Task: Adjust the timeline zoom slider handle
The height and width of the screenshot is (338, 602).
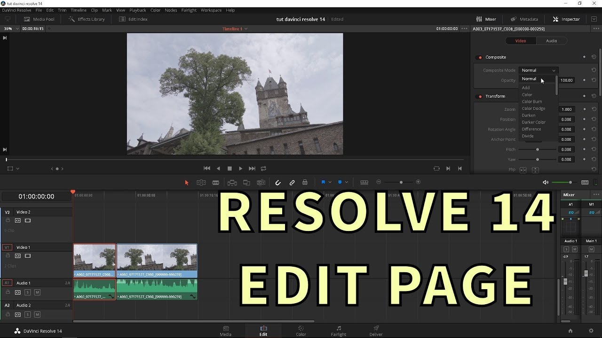Action: (401, 182)
